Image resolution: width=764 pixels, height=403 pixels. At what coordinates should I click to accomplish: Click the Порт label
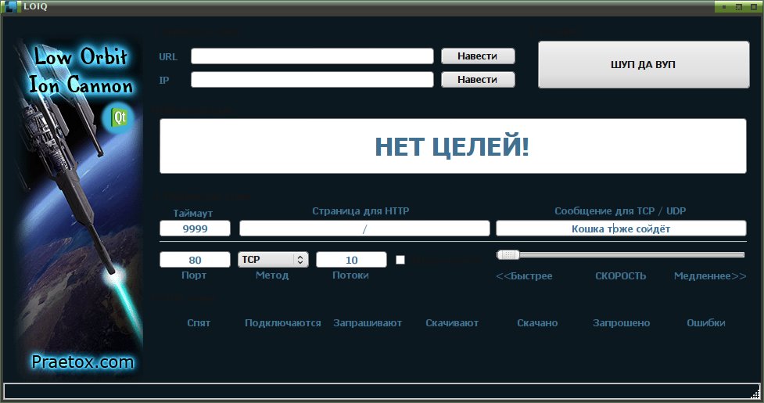tap(194, 275)
